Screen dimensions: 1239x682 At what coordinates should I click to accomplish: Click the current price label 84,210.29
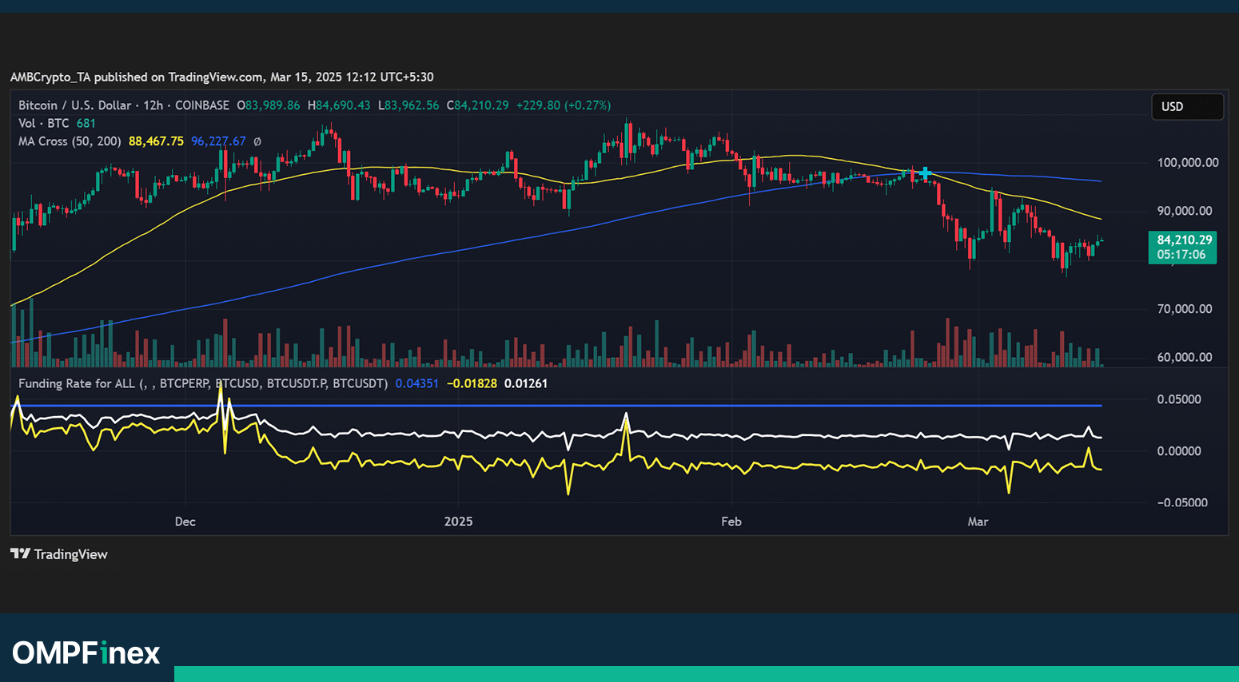tap(1184, 240)
